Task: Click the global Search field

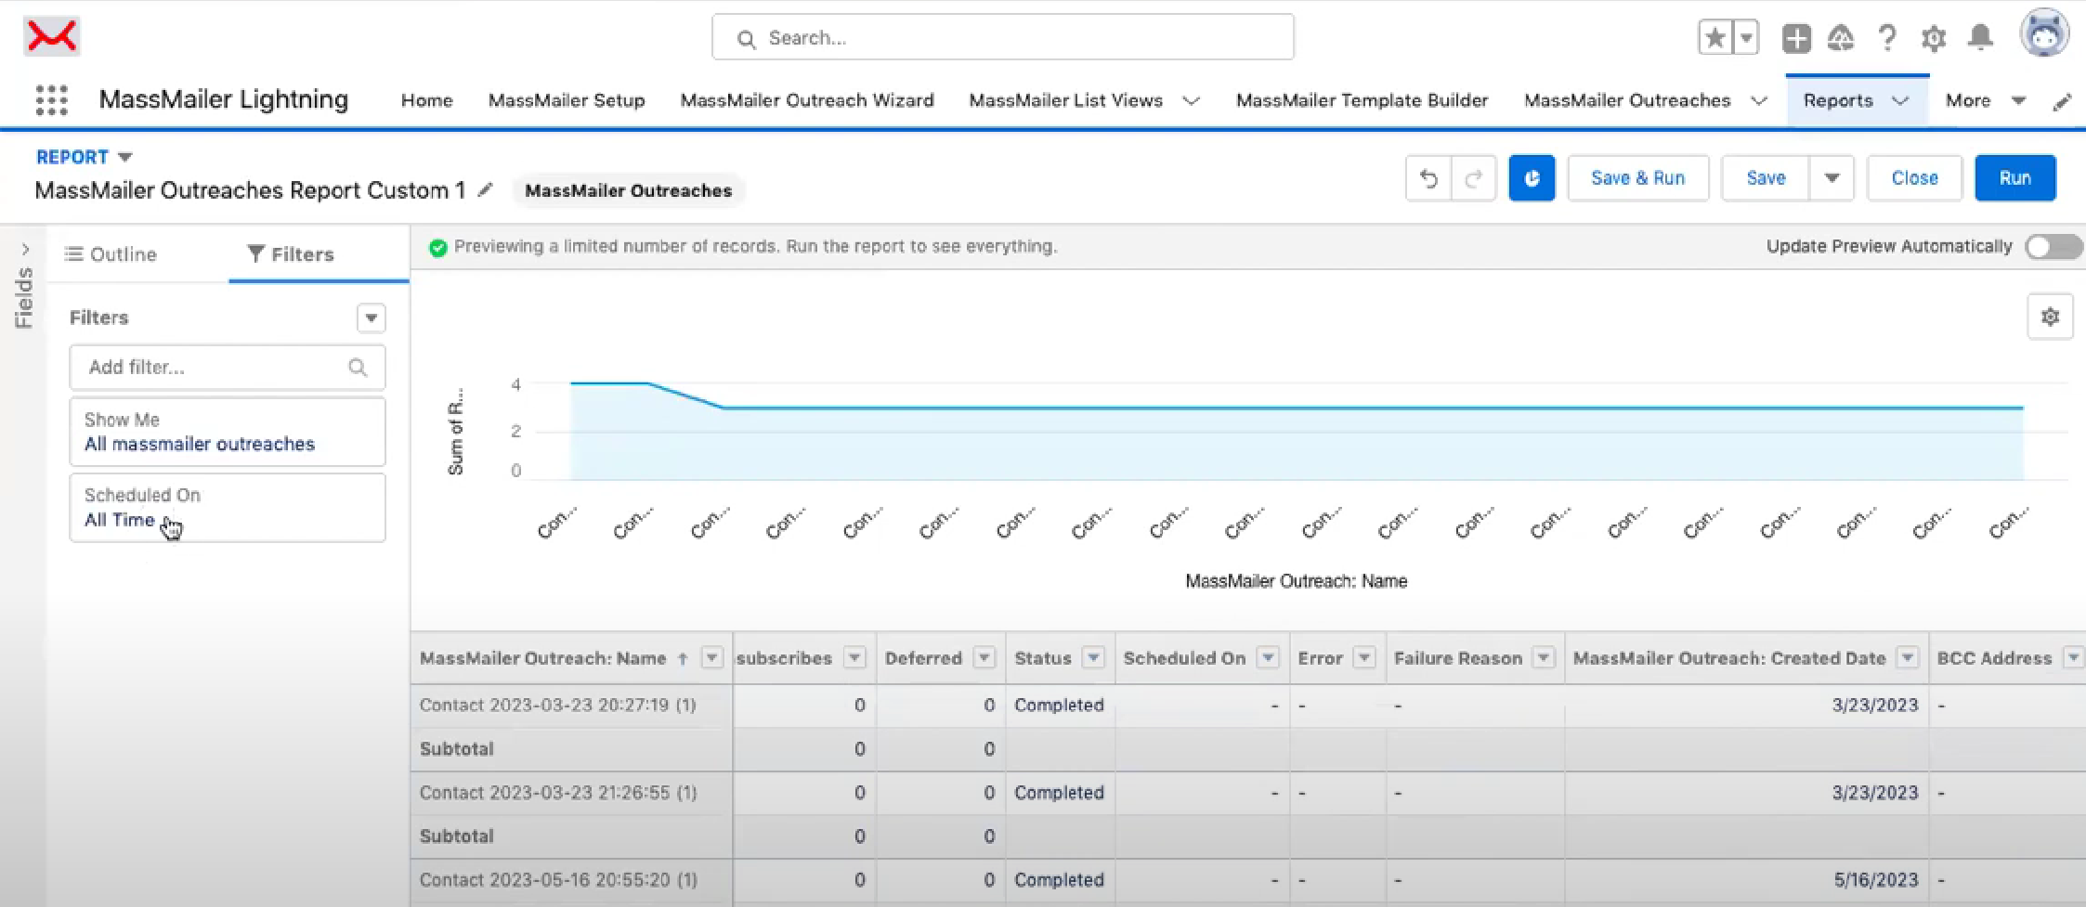Action: [1003, 38]
